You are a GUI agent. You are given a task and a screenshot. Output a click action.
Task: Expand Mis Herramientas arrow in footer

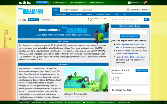(x=66, y=102)
